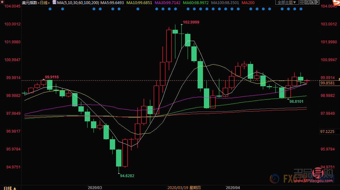Toggle the magenta MA30 value label
340x190 pixels.
(x=167, y=3)
